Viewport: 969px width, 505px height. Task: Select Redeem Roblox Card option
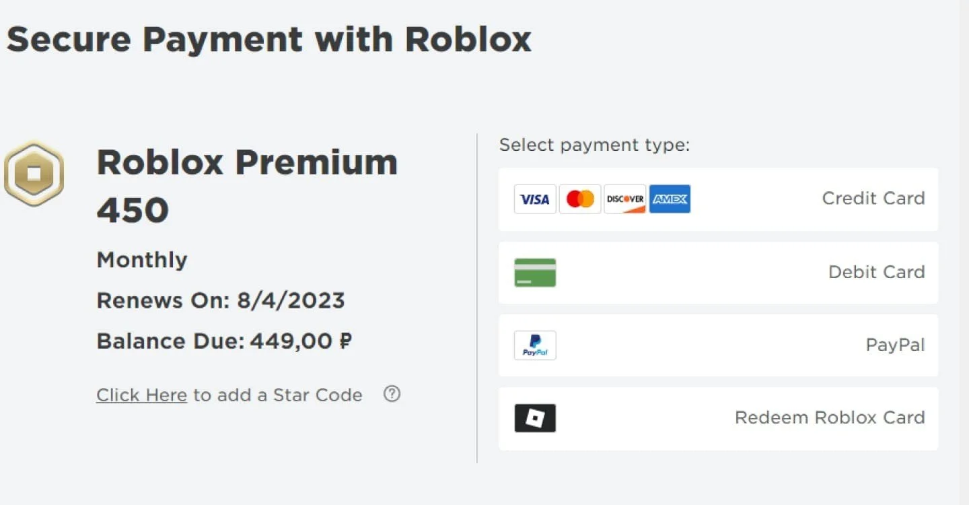(718, 418)
